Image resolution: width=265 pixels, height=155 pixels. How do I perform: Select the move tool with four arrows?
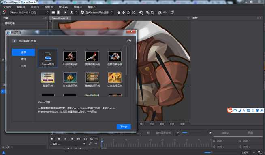pos(123,13)
